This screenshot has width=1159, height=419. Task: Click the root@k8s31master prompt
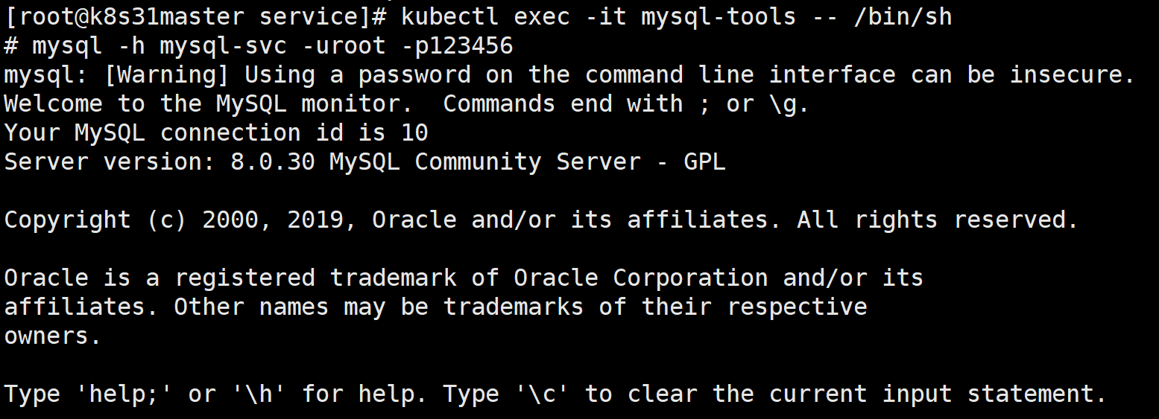(131, 16)
